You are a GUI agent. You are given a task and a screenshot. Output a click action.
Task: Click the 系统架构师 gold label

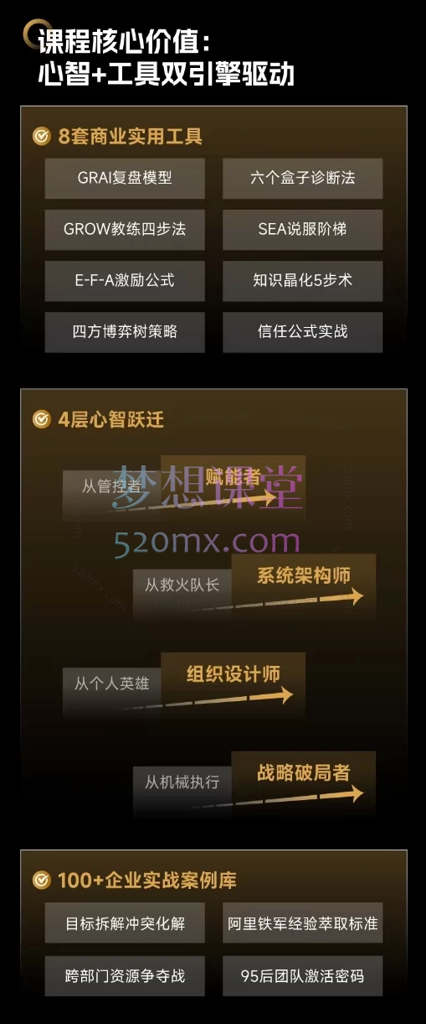coord(304,575)
